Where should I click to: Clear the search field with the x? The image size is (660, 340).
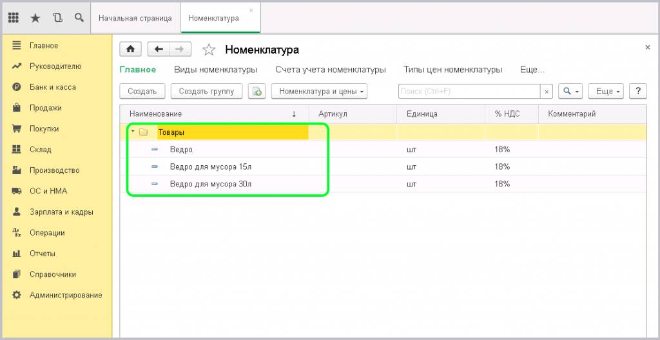click(547, 91)
